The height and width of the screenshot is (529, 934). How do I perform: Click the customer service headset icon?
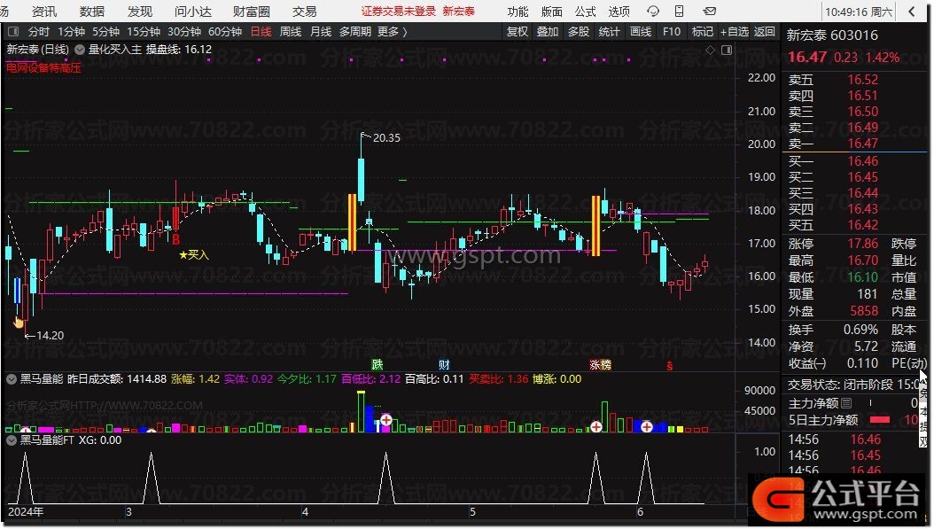(x=653, y=12)
